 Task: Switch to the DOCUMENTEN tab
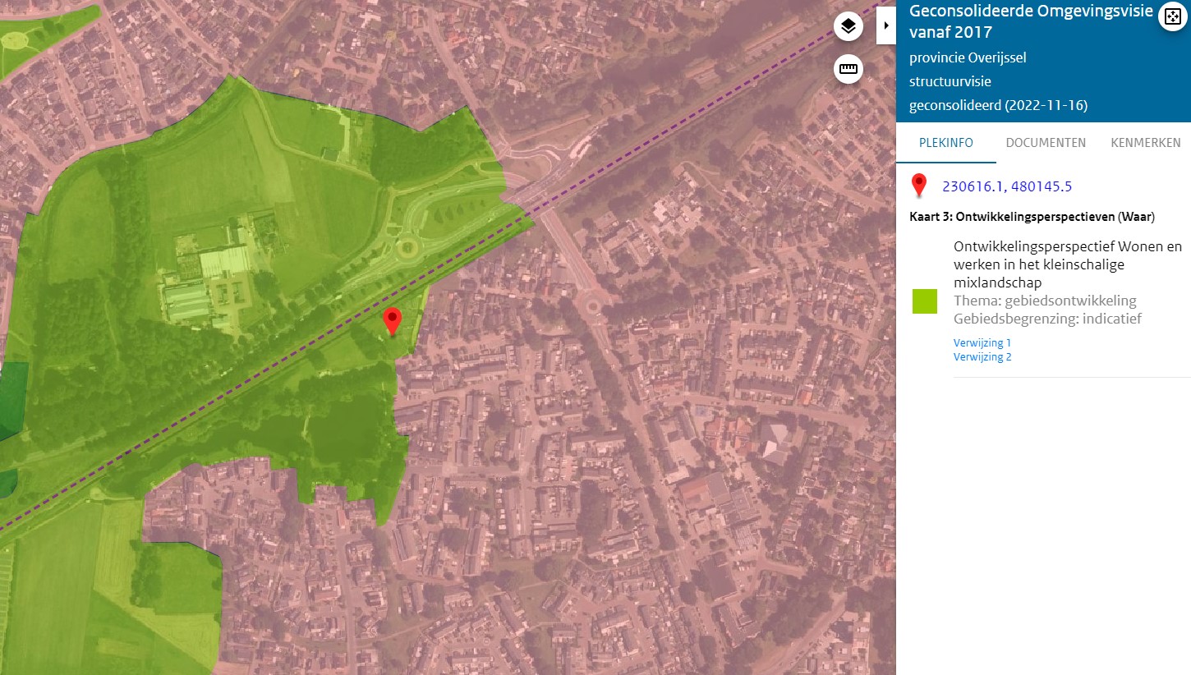[1046, 143]
